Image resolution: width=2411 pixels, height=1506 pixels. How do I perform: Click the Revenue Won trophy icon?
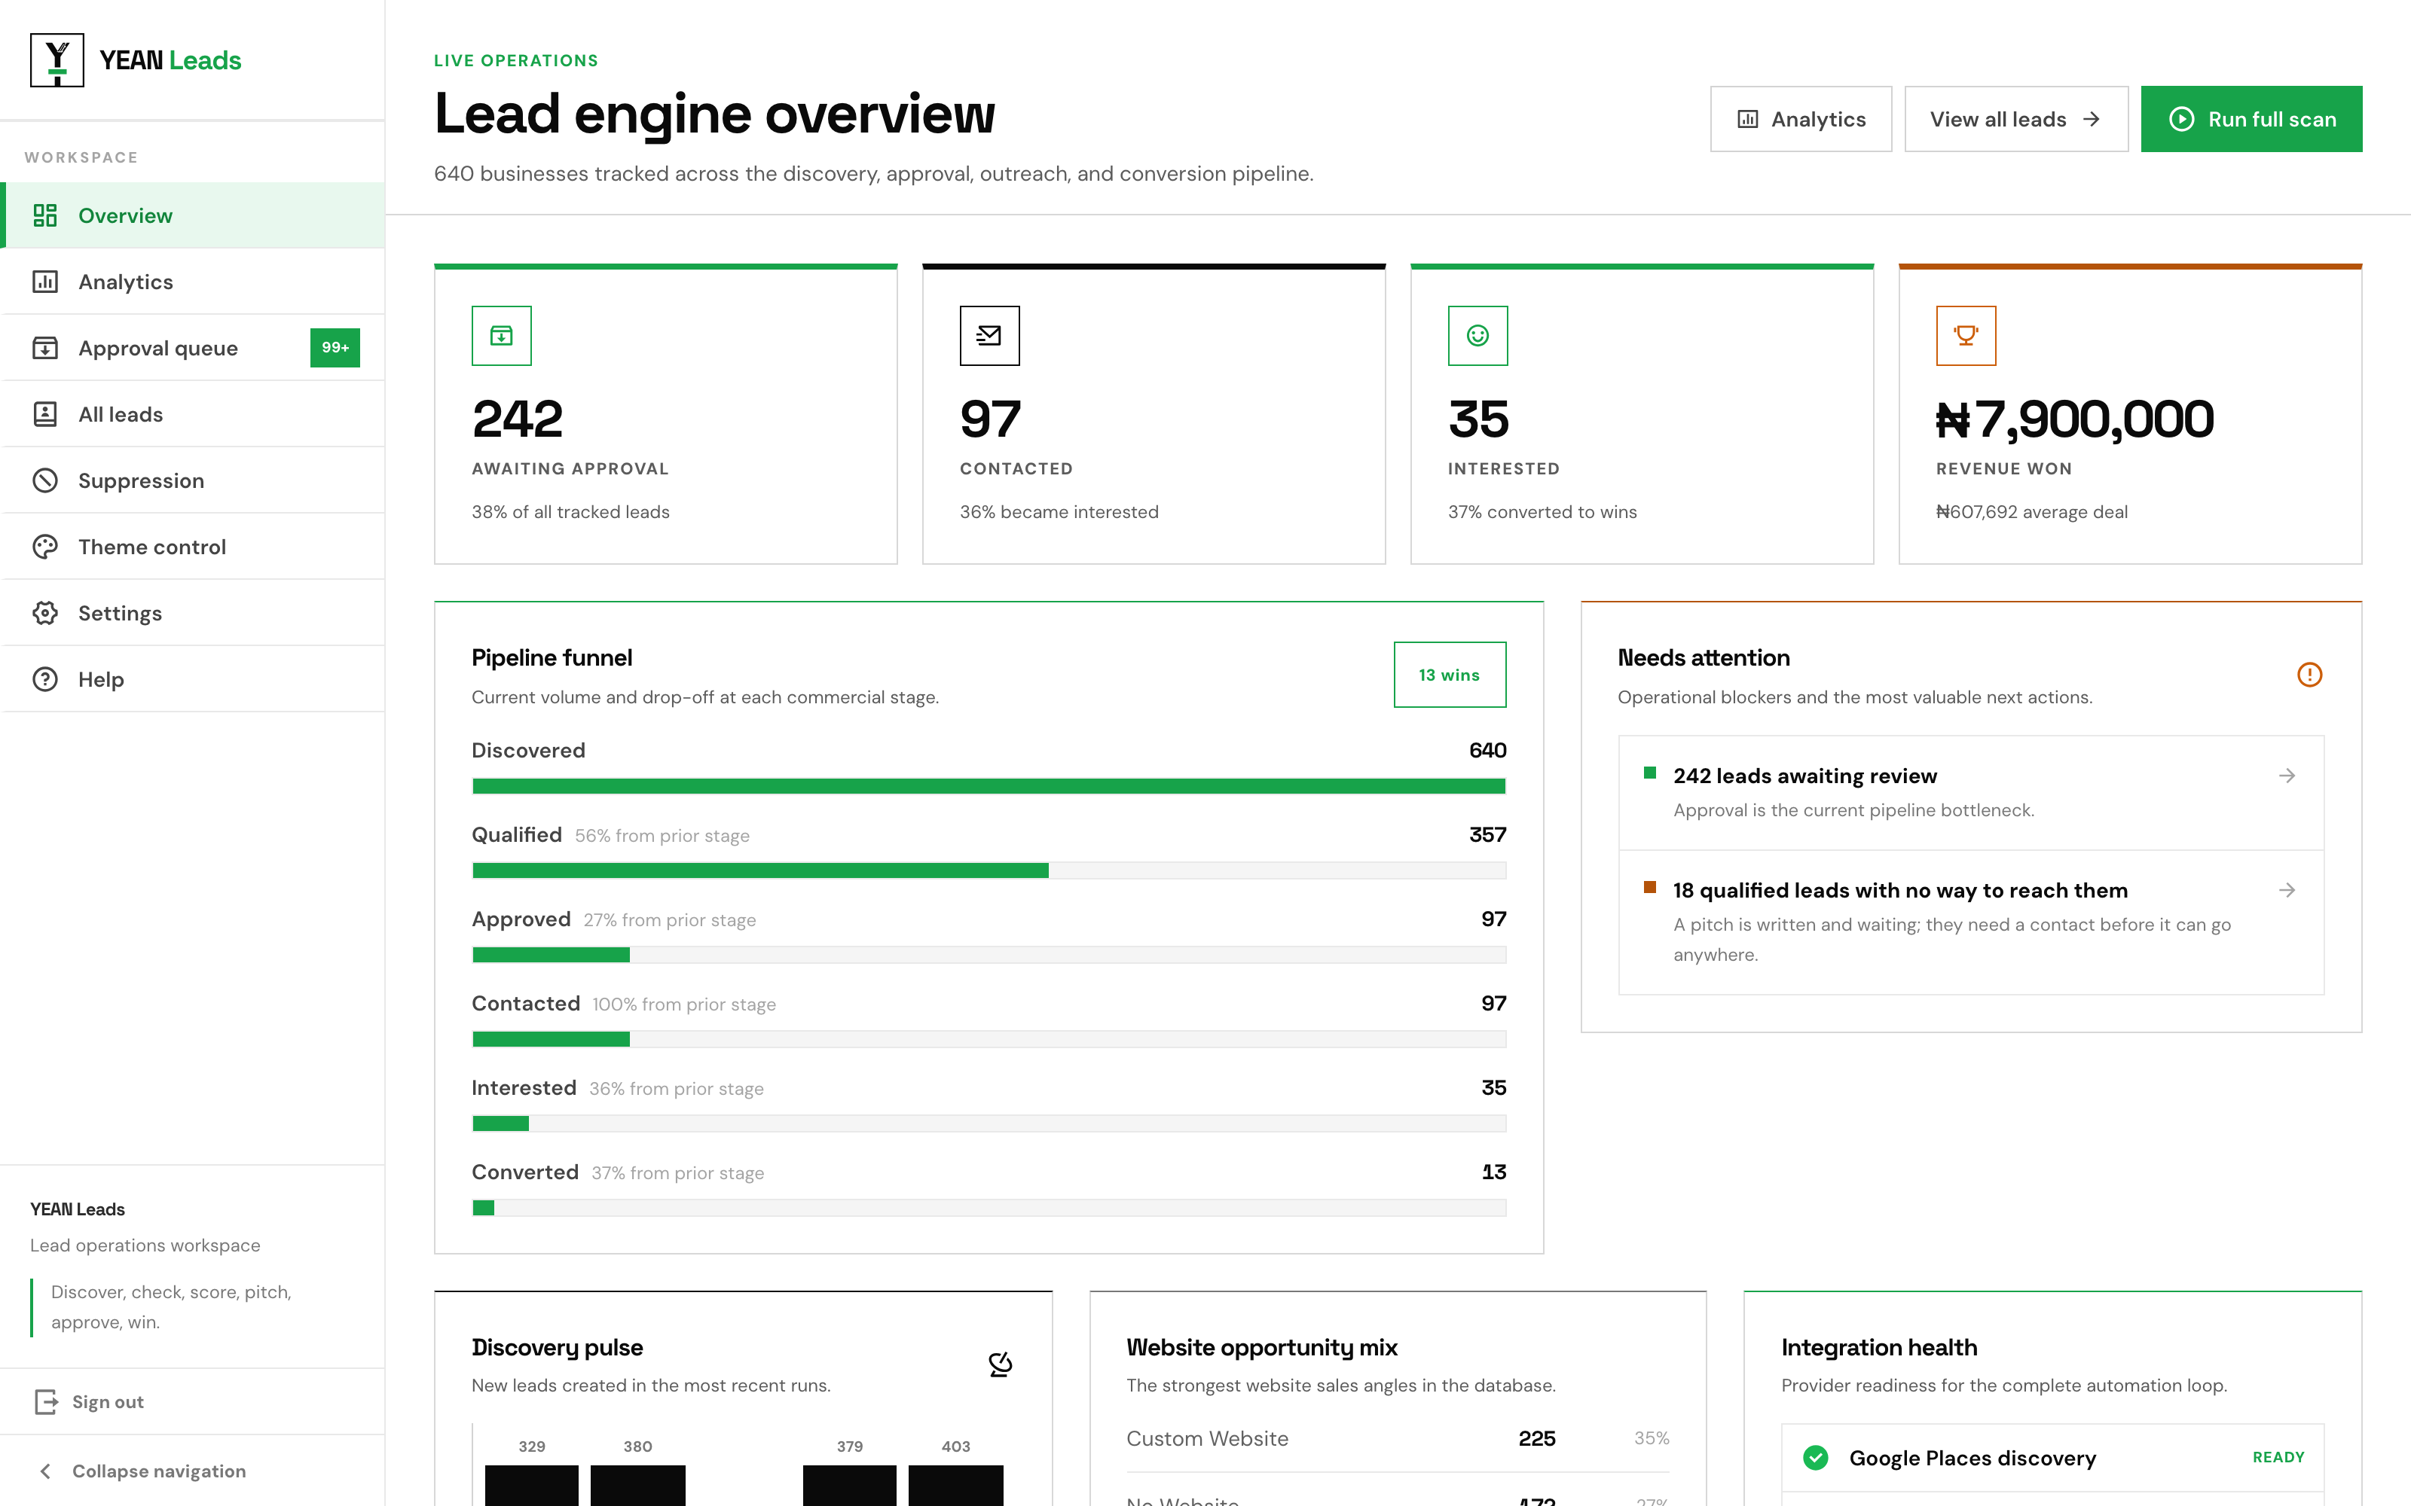click(x=1966, y=336)
